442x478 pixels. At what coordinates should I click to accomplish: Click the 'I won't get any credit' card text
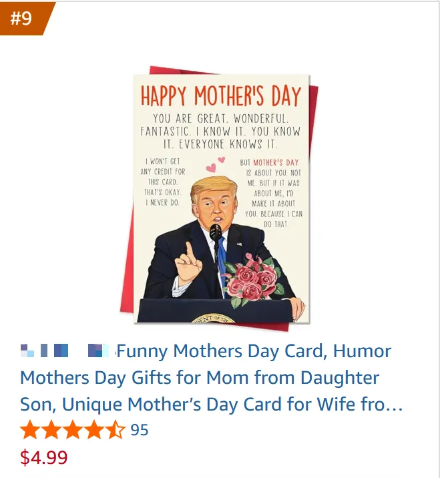[x=162, y=182]
